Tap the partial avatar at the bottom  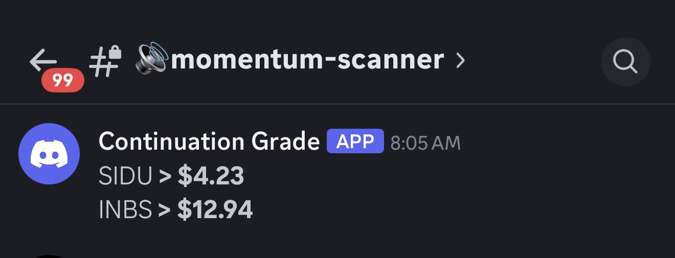point(49,256)
